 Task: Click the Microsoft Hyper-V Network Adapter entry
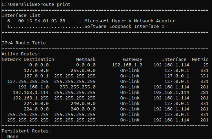(x=132, y=21)
